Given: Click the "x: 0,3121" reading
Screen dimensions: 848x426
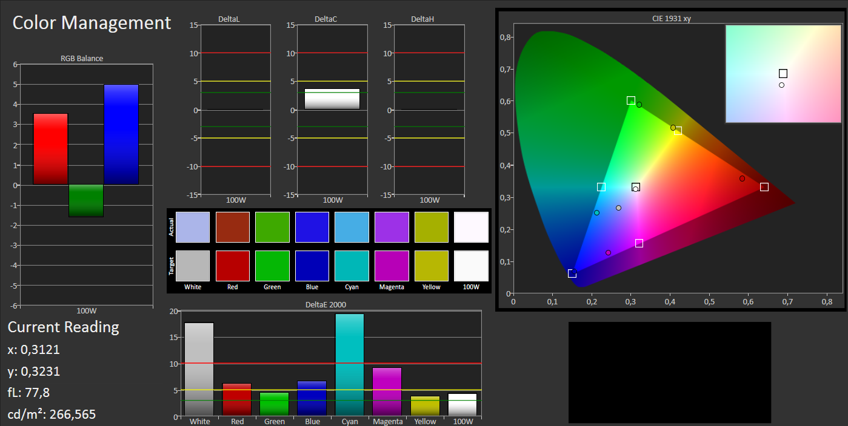Looking at the screenshot, I should (34, 350).
